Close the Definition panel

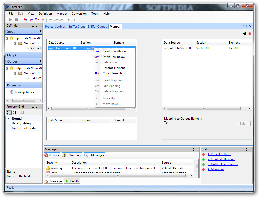click(40, 26)
